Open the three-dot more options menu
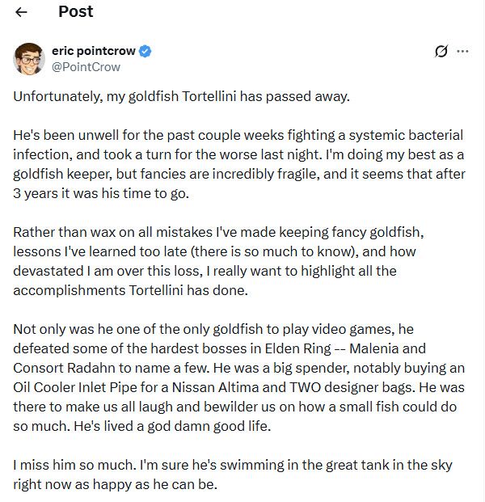485x502 pixels. 463,51
